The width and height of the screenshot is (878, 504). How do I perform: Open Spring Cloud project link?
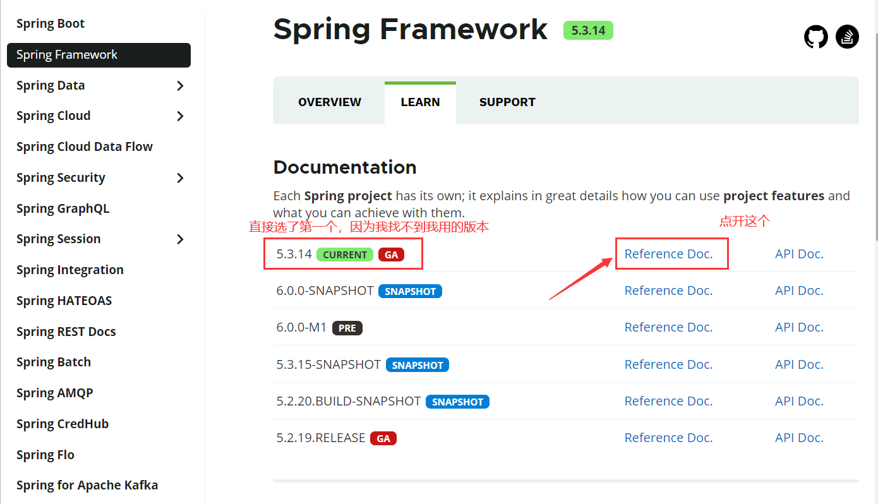tap(54, 116)
